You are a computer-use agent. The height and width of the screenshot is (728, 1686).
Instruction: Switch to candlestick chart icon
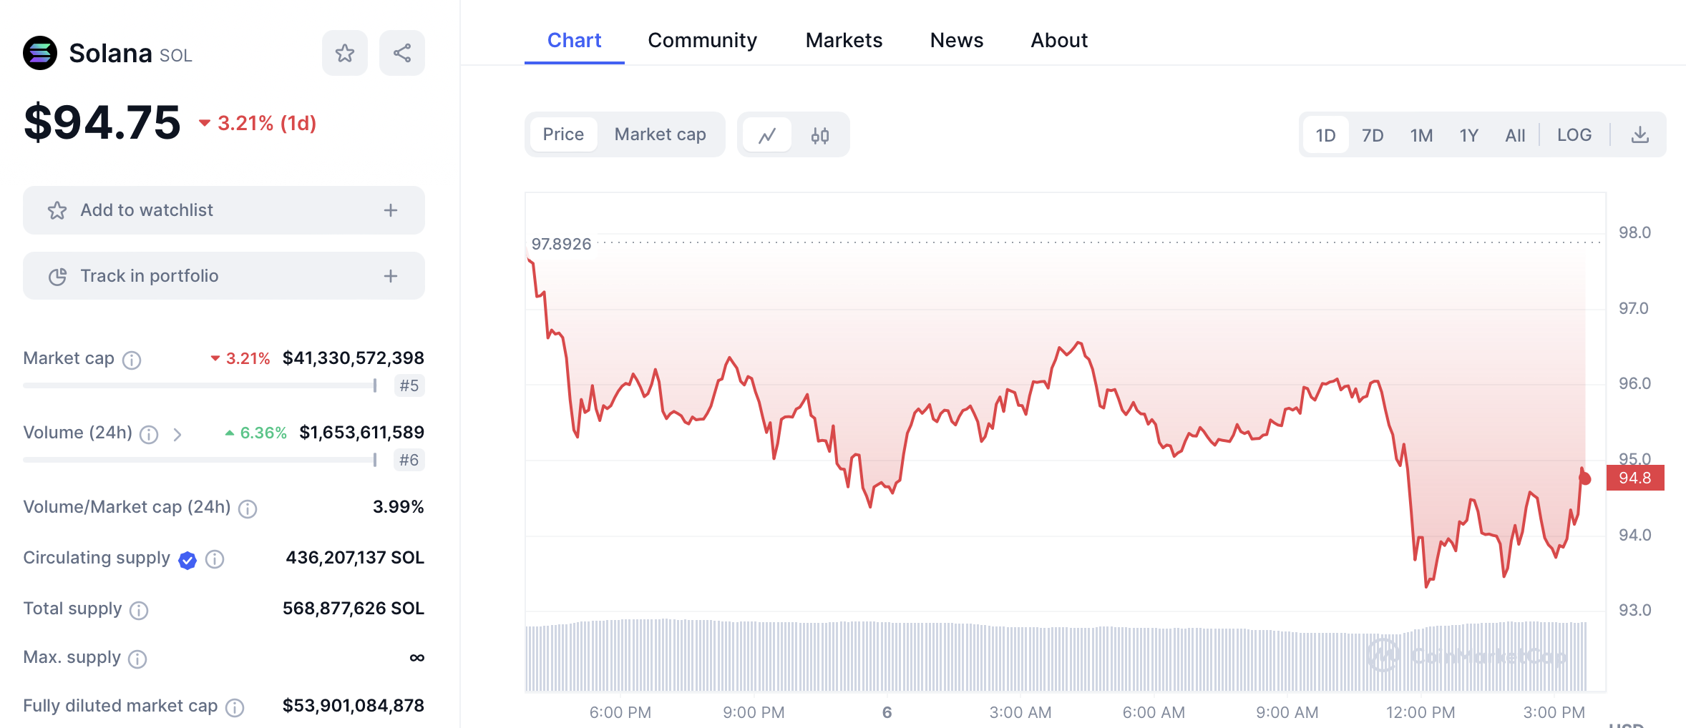pos(820,135)
